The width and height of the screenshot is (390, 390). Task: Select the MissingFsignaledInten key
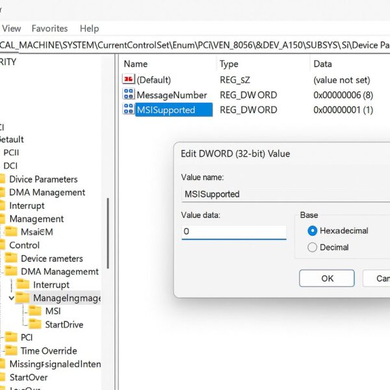(x=55, y=364)
